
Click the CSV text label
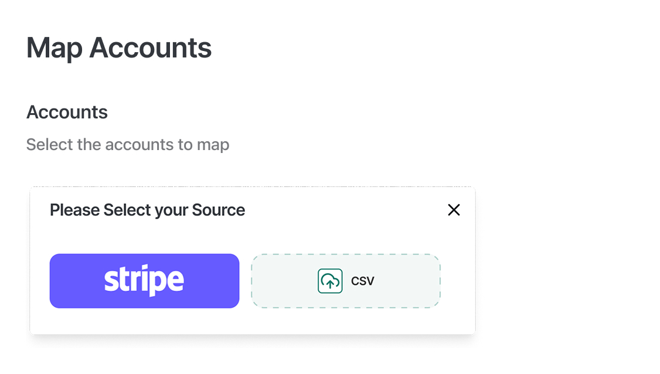[x=362, y=281]
